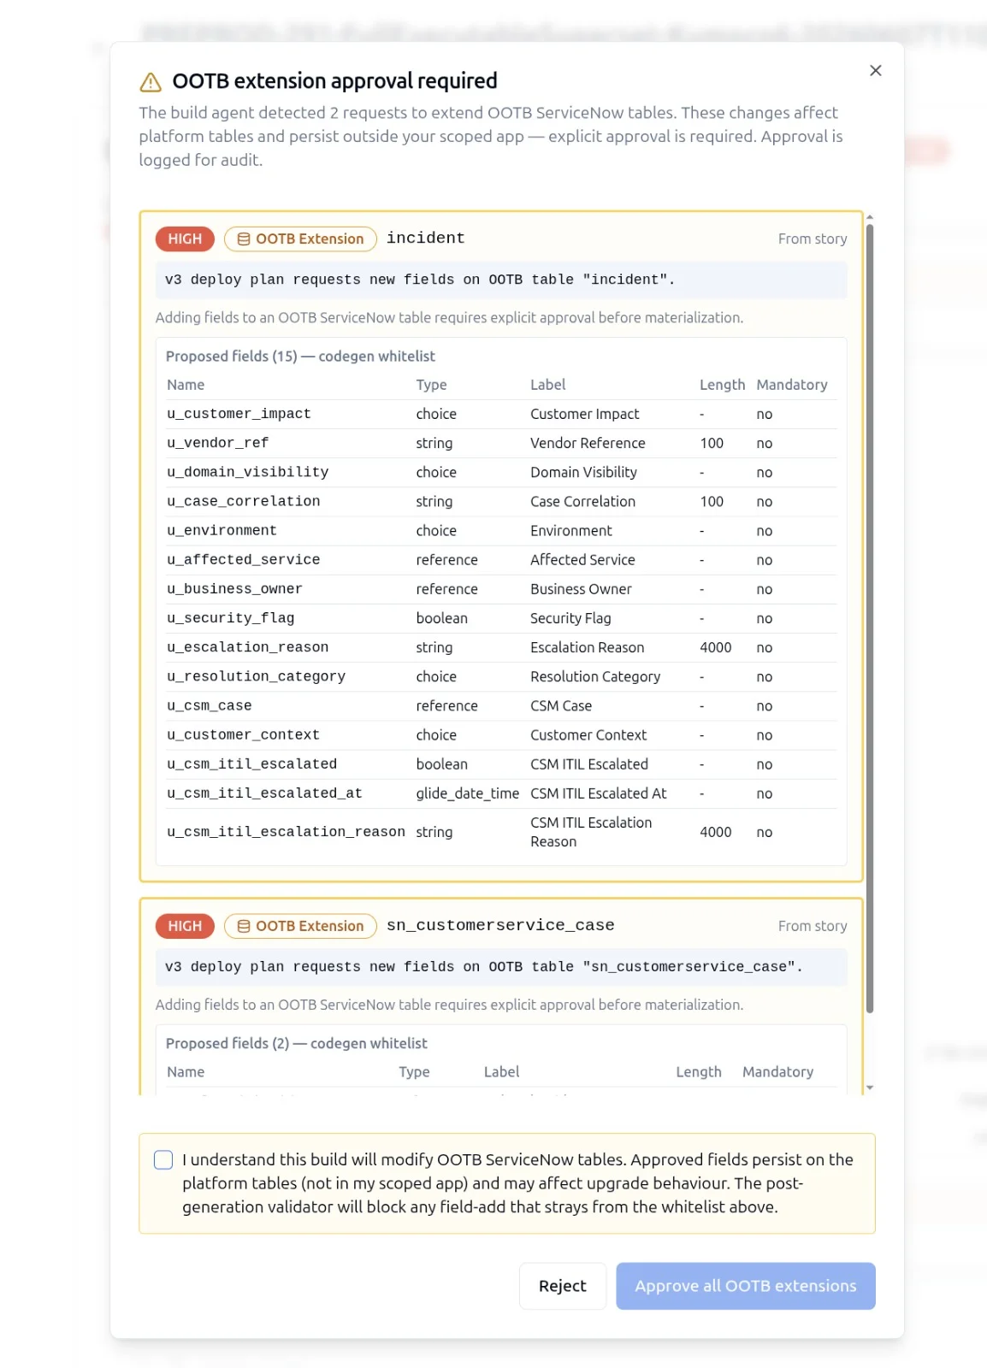Click the scrollbar up arrow

tap(870, 217)
